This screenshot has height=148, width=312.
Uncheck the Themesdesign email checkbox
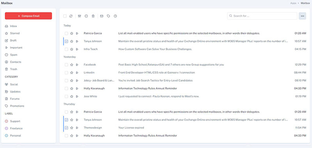(66, 128)
